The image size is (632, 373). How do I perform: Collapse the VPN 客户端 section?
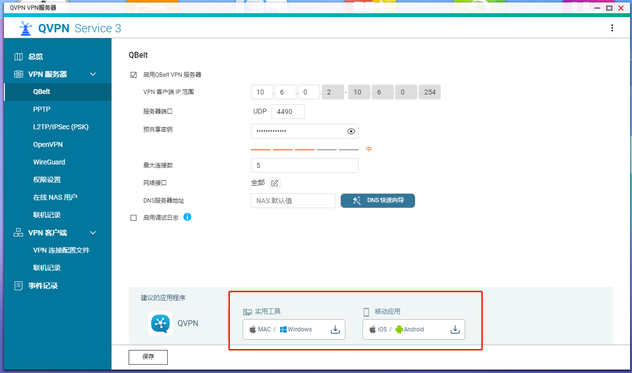click(93, 233)
